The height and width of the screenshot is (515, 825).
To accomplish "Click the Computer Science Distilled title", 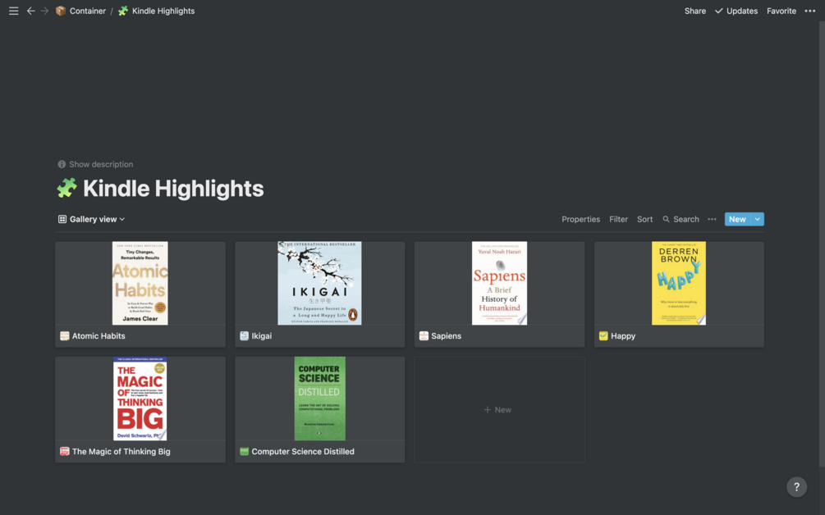I will [303, 451].
